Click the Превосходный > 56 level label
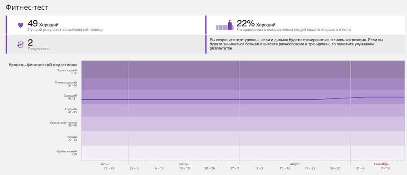 [67, 72]
